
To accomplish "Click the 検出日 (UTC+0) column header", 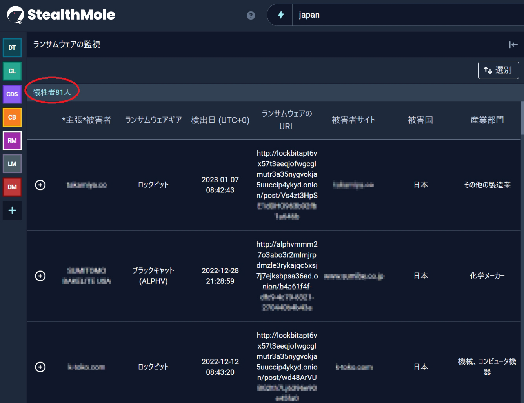I will click(x=220, y=120).
